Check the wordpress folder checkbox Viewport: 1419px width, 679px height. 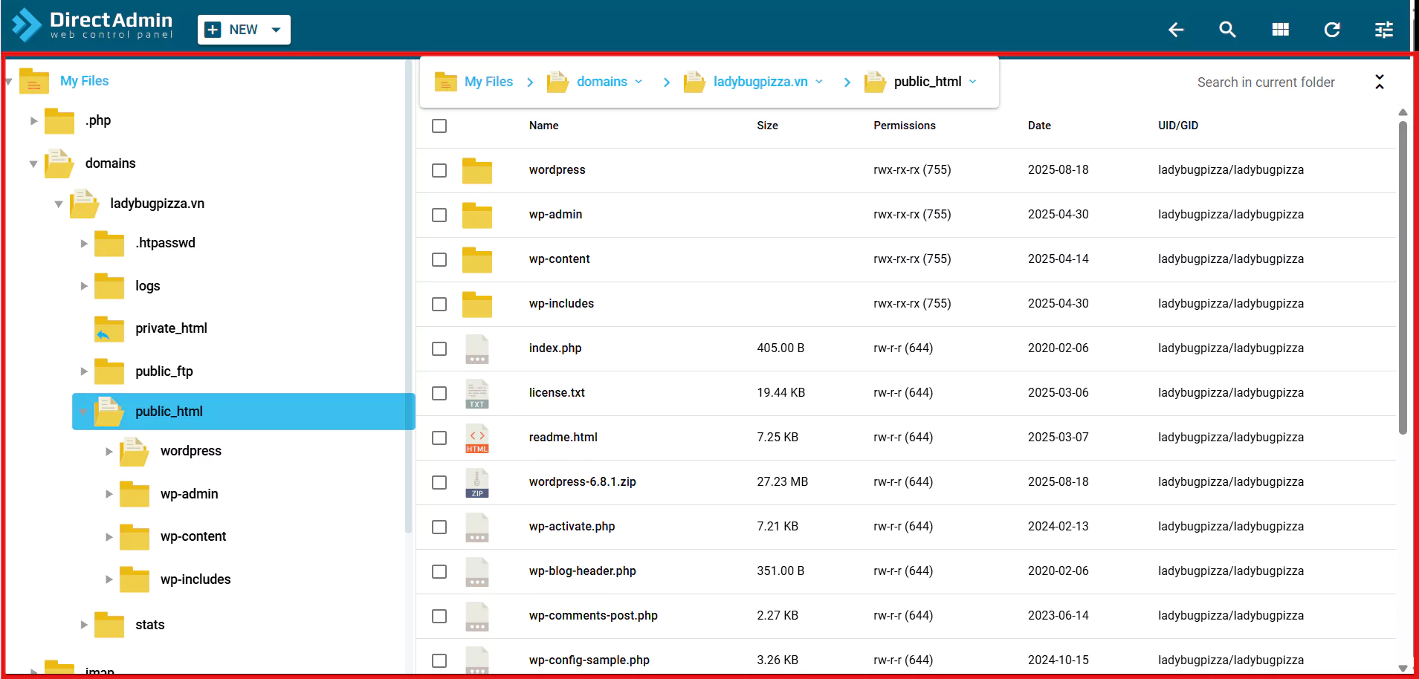pyautogui.click(x=439, y=170)
